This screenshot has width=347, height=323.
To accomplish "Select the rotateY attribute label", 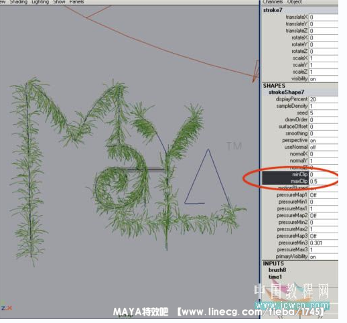I will (299, 44).
